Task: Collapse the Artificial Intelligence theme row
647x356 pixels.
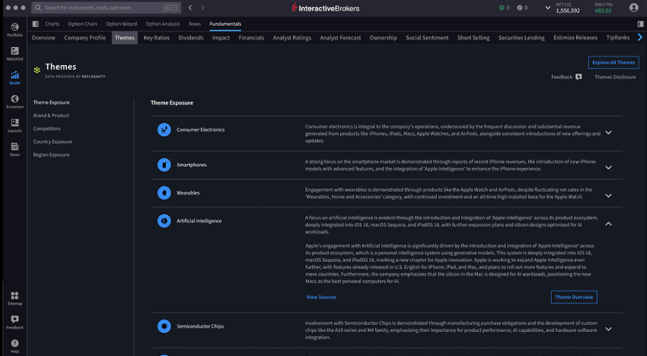Action: pos(608,223)
